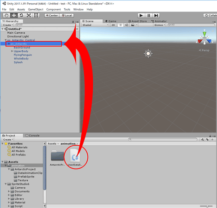Open the Edit menu
The width and height of the screenshot is (217, 208).
12,9
